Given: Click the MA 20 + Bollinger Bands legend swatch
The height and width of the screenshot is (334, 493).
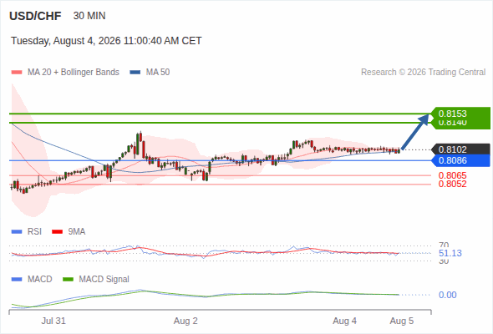Looking at the screenshot, I should (17, 73).
